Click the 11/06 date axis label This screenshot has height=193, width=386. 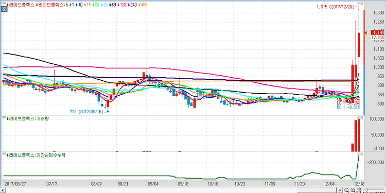coord(270,184)
